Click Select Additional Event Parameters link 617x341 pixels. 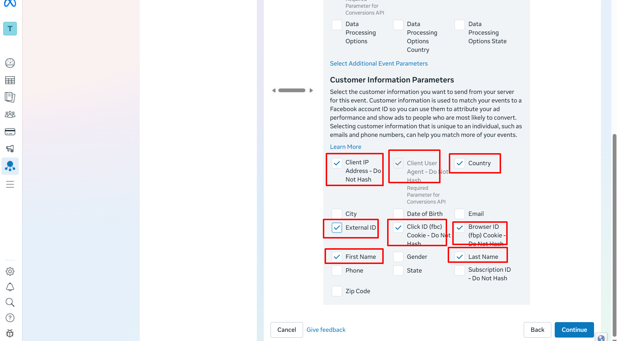(379, 64)
